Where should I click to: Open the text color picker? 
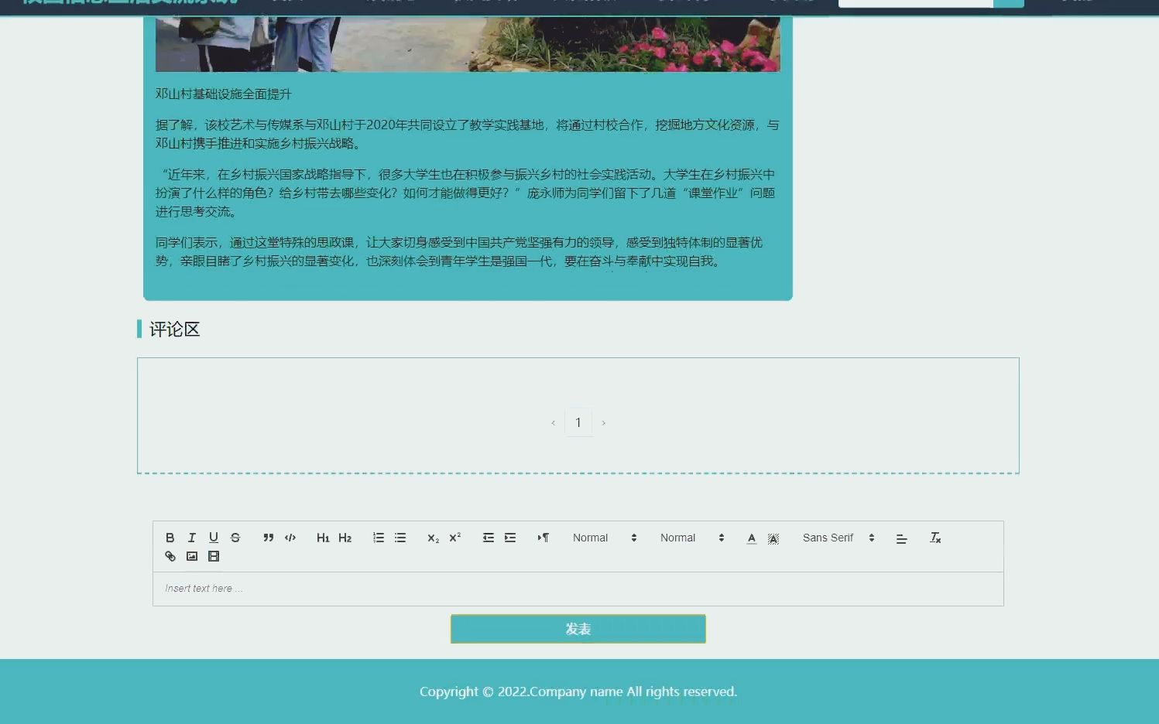[x=751, y=538]
